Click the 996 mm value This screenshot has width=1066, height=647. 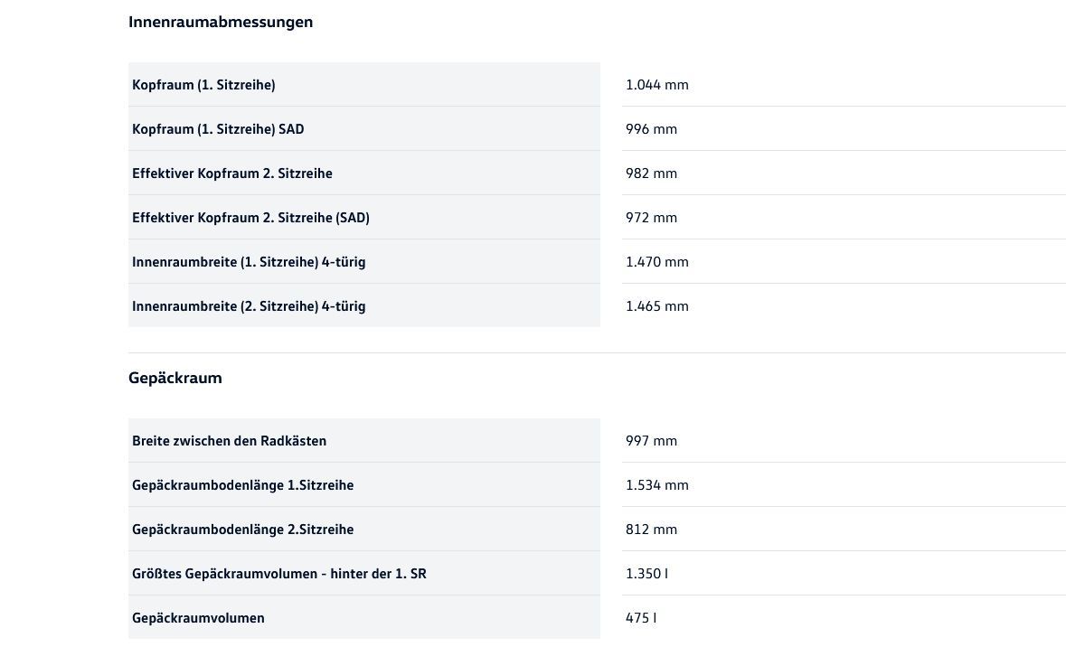(651, 129)
